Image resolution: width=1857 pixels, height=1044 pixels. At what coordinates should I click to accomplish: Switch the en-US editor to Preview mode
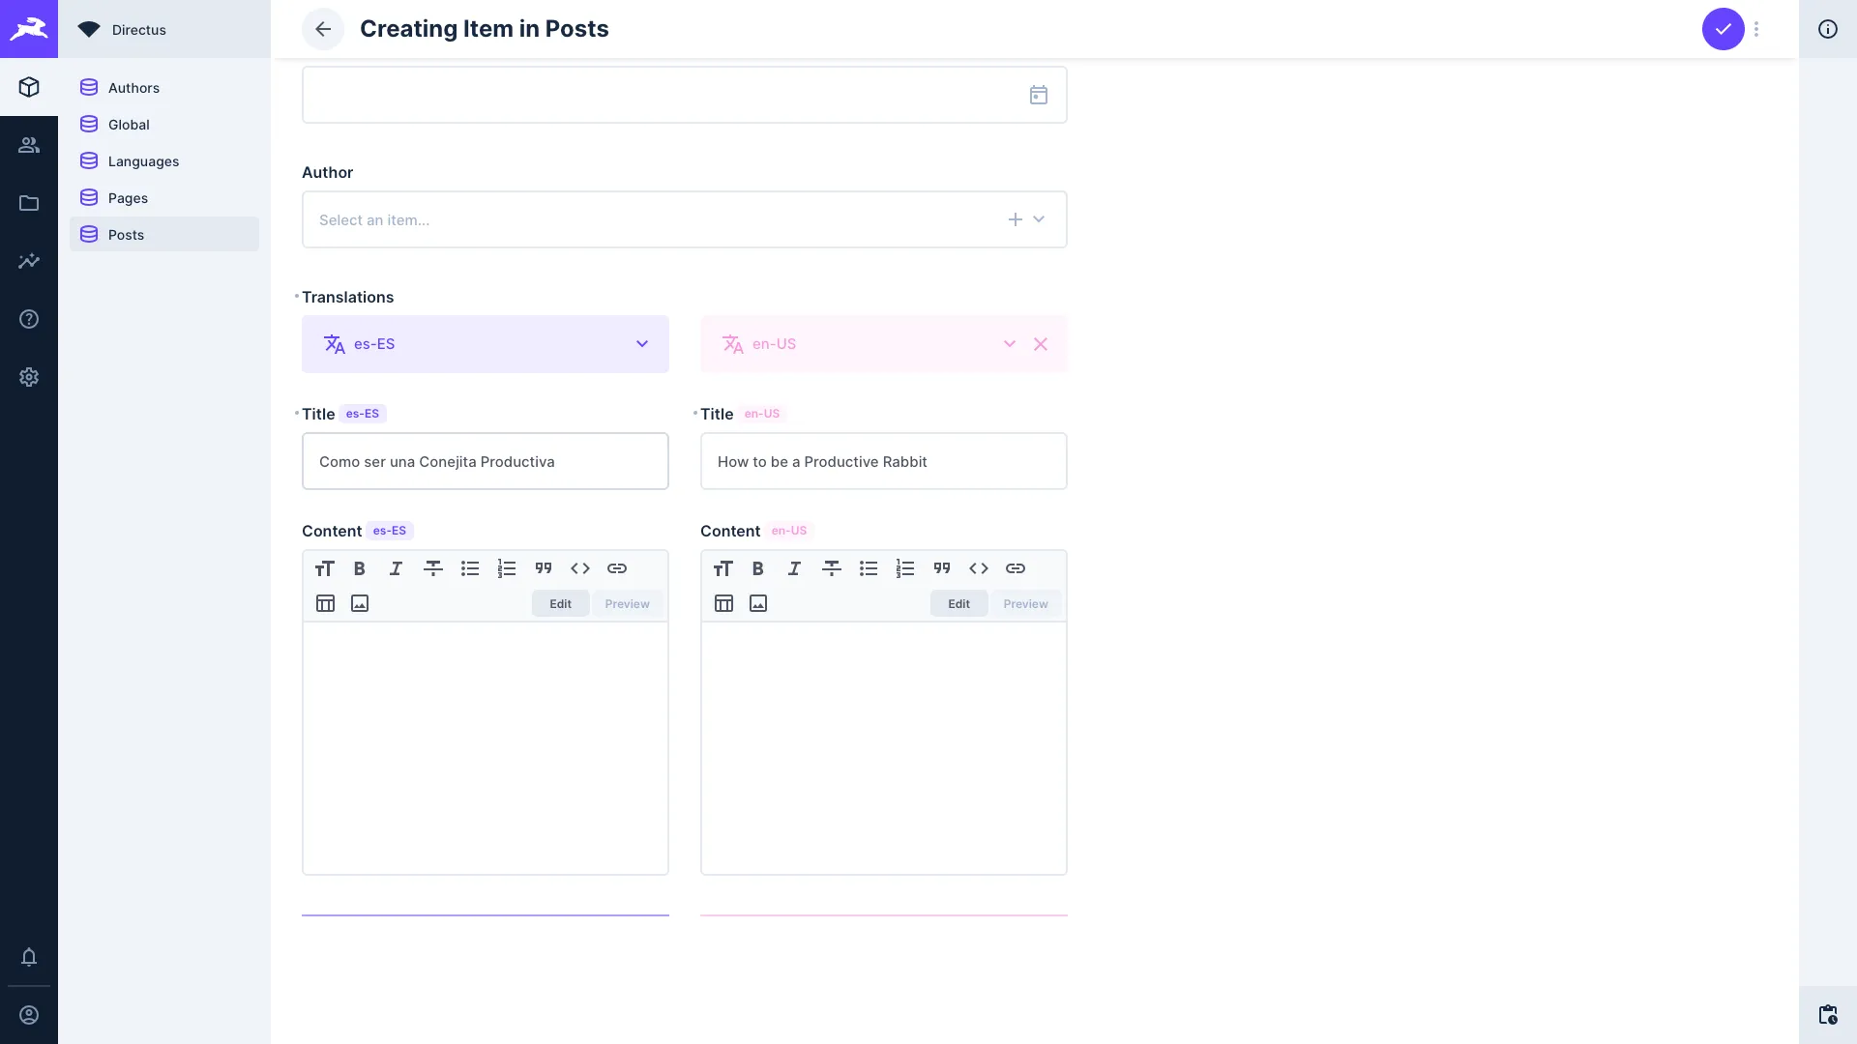(x=1025, y=602)
